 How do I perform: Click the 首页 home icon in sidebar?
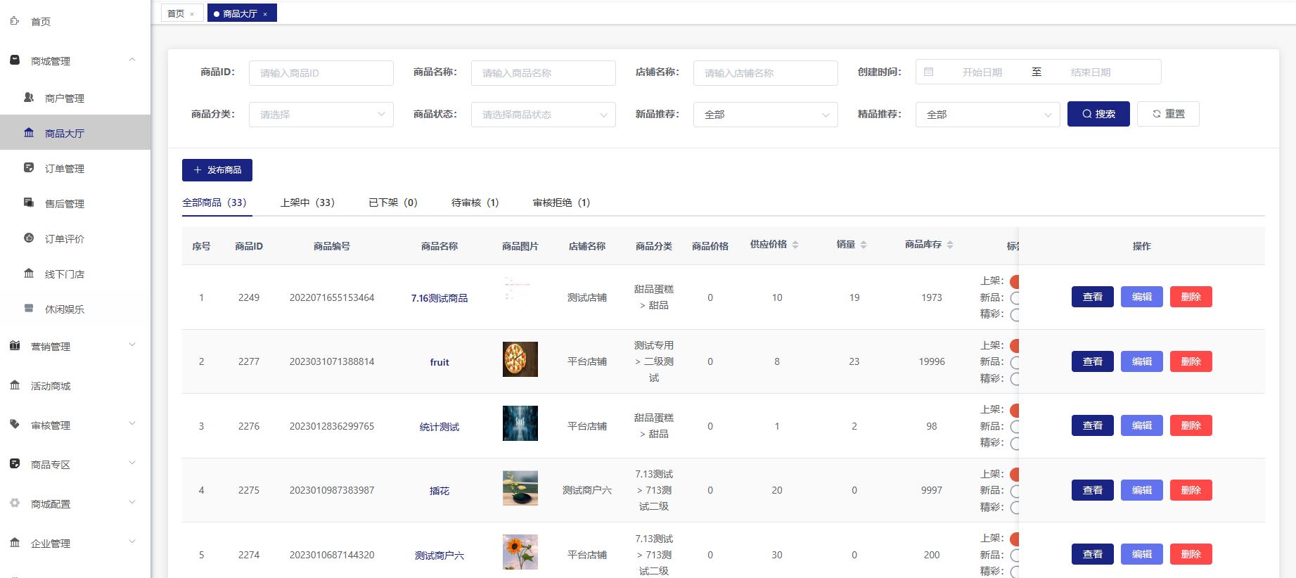15,21
